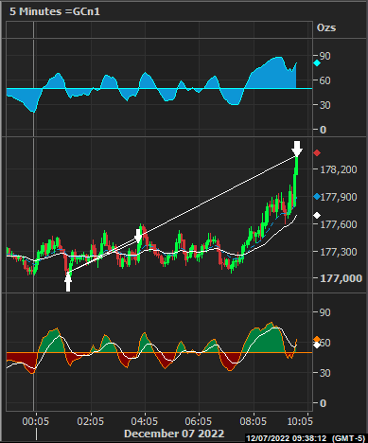
Task: Click the 177,300 price axis label
Action: coord(339,252)
